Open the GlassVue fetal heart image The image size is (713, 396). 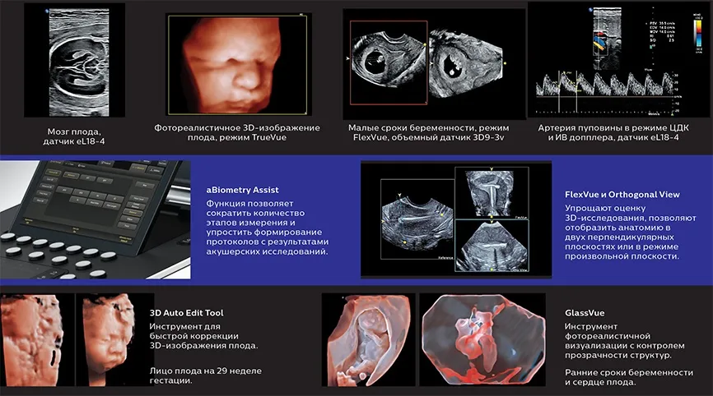(x=482, y=340)
